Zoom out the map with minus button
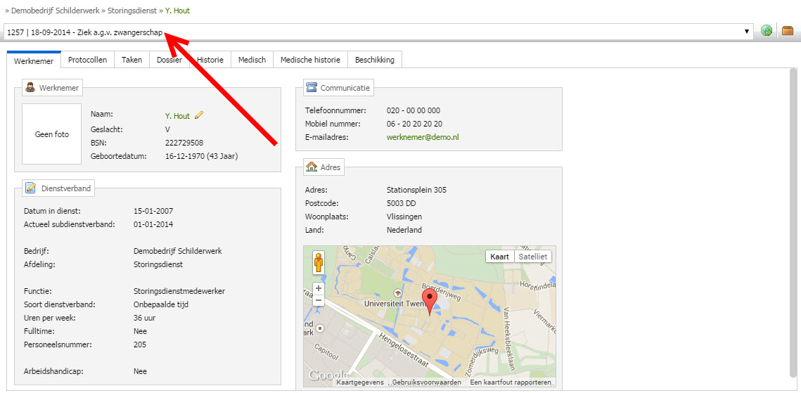801x393 pixels. pos(319,300)
